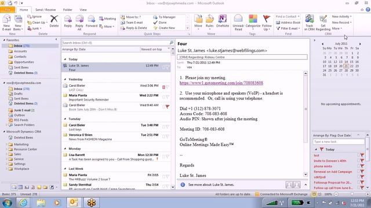Delete the selected message

54,21
